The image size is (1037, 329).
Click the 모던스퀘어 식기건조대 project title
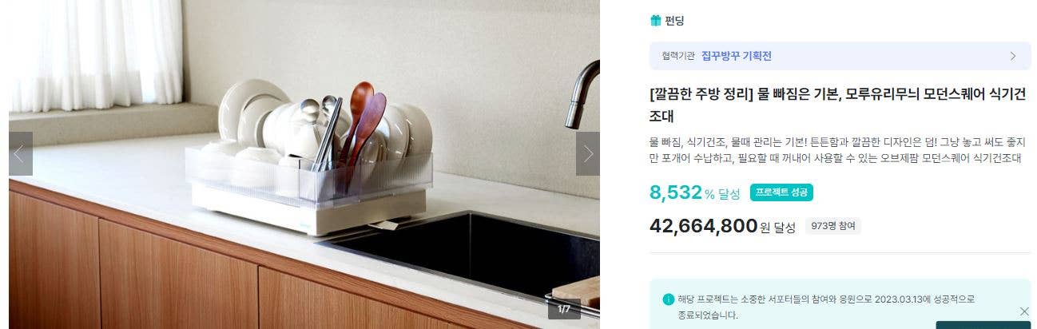pos(837,105)
